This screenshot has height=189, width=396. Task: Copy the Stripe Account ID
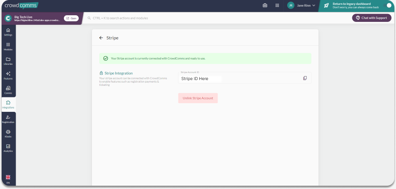coord(305,78)
